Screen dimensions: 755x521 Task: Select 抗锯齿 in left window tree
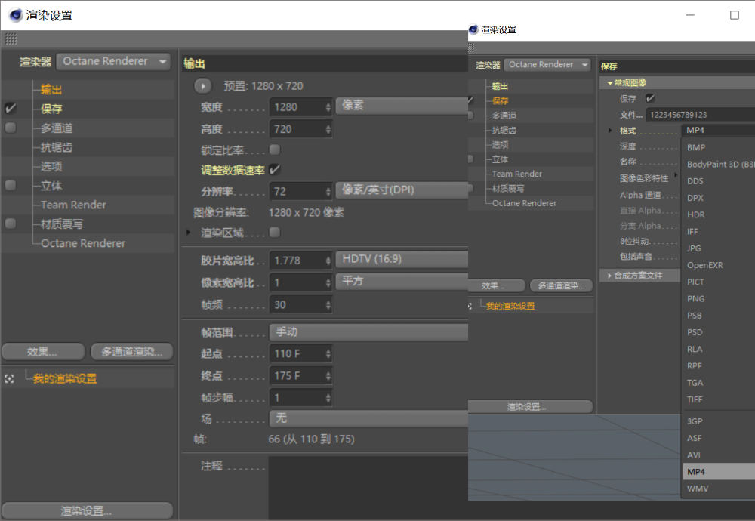point(57,147)
